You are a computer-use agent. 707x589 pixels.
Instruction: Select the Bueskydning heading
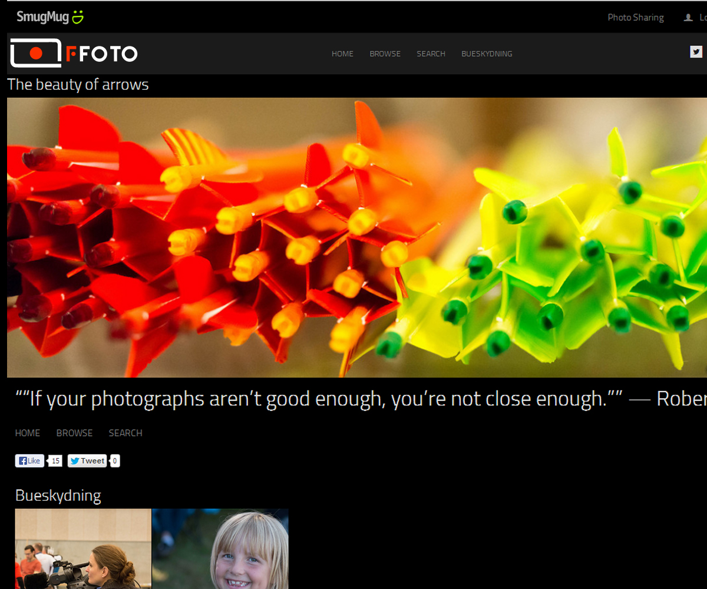click(x=58, y=495)
